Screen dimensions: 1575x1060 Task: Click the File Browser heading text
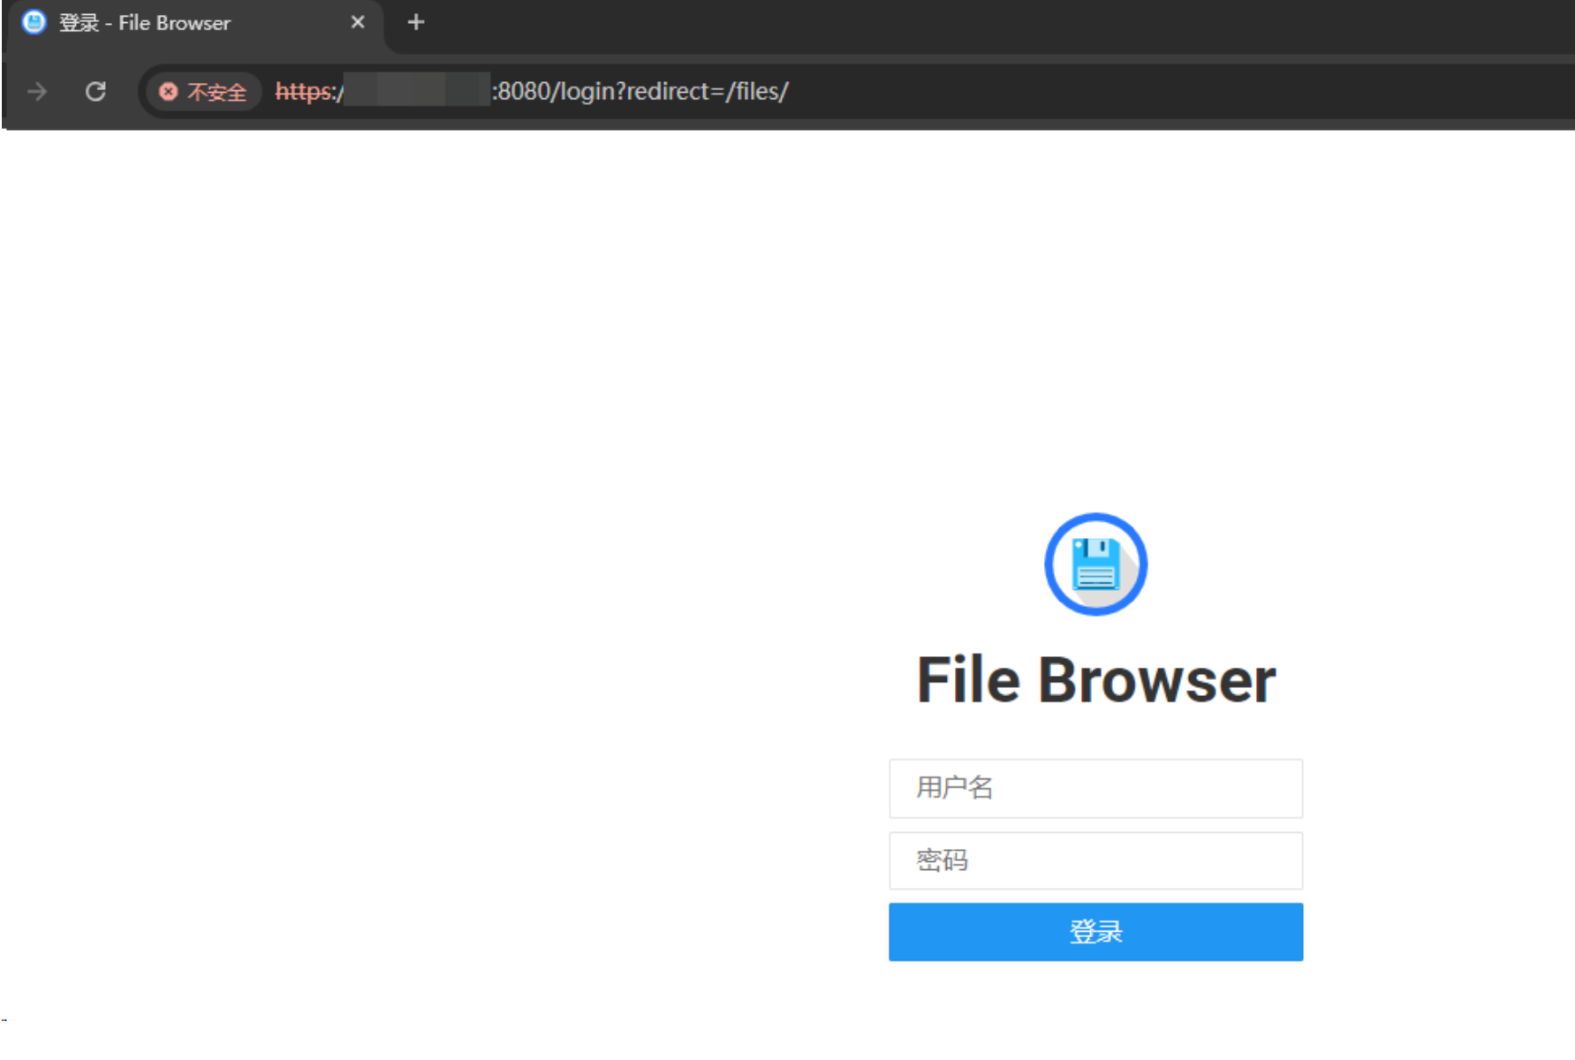(x=1095, y=678)
